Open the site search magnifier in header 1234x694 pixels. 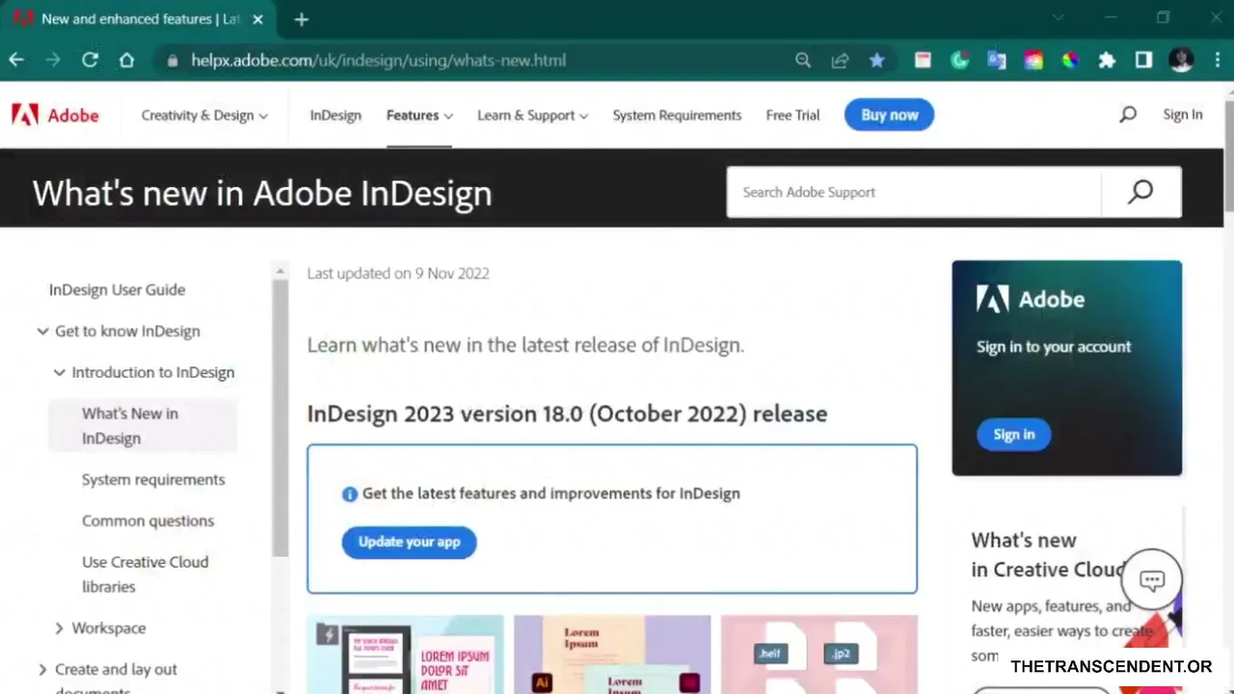tap(1128, 115)
